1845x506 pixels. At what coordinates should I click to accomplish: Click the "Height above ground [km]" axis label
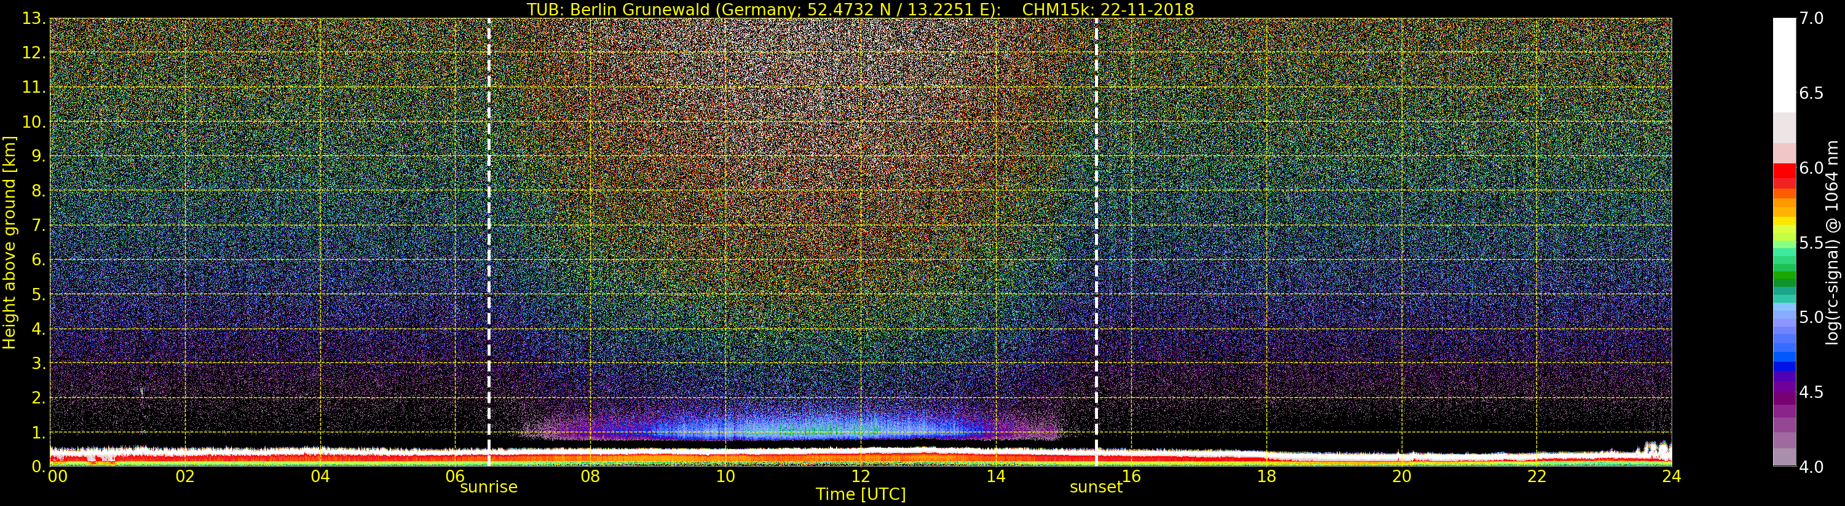click(x=9, y=242)
